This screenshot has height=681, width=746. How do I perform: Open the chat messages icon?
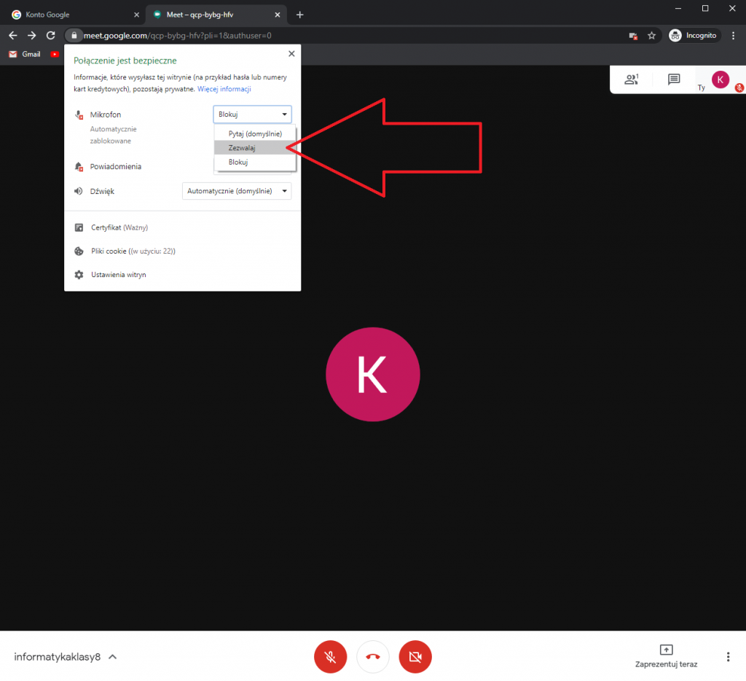[674, 79]
